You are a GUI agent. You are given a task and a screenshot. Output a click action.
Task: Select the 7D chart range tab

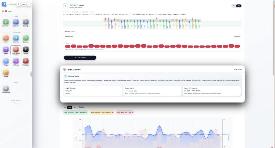pyautogui.click(x=65, y=107)
